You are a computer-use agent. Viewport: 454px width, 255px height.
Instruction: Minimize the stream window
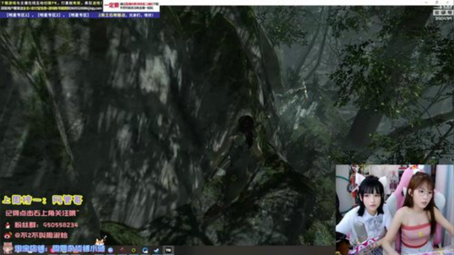[426, 3]
